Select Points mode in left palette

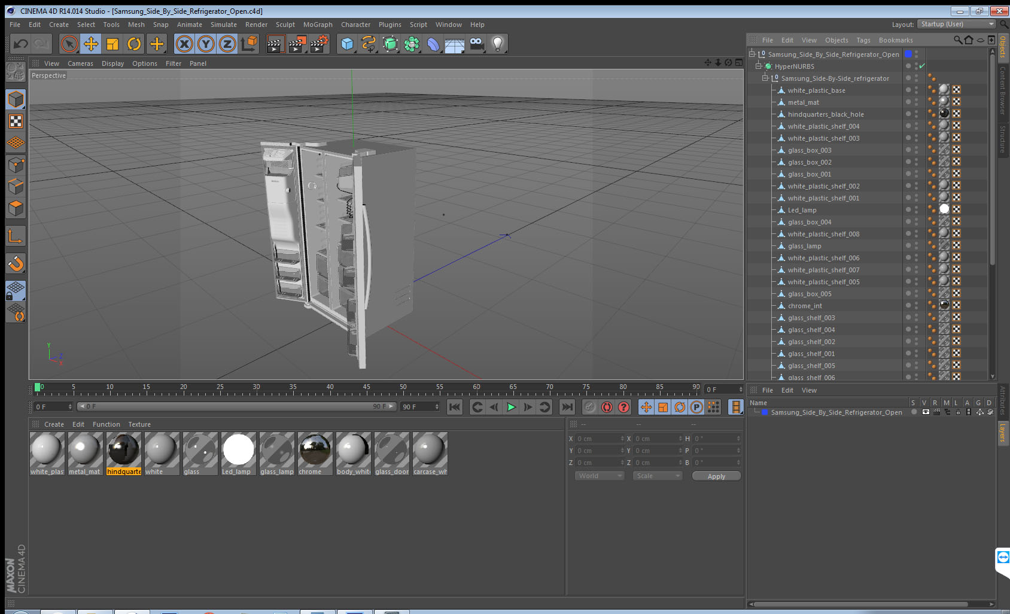16,165
